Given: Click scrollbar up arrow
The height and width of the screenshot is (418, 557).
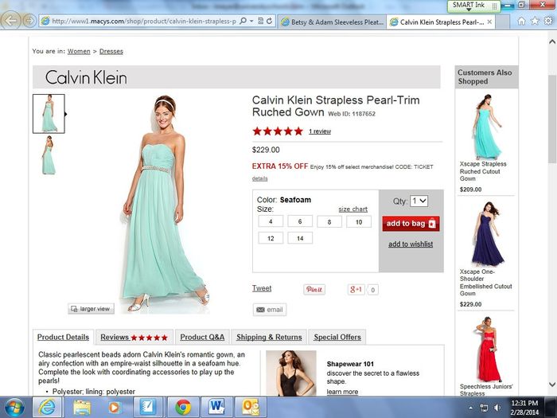Looking at the screenshot, I should [552, 41].
